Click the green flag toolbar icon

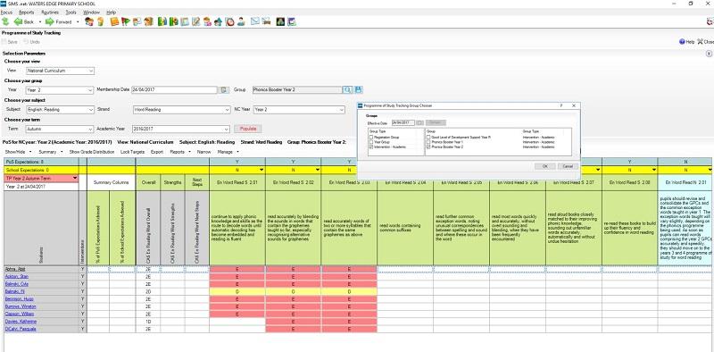point(126,21)
